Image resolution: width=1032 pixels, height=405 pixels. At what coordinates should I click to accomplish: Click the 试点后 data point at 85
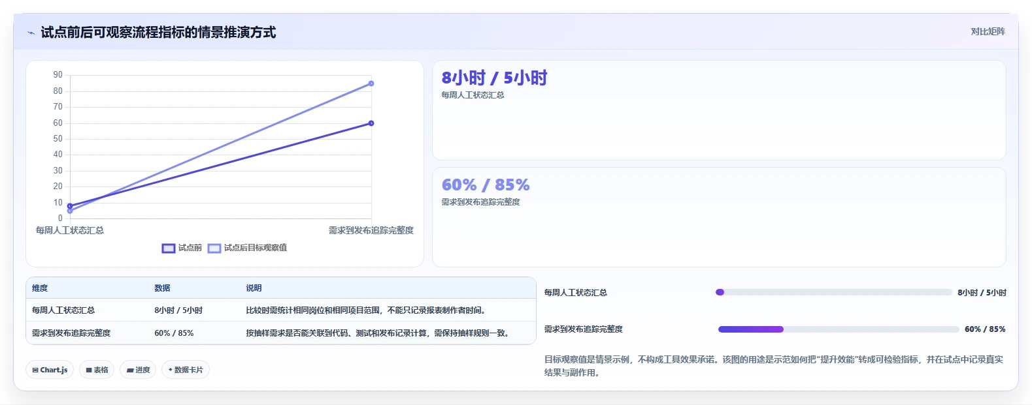point(371,83)
